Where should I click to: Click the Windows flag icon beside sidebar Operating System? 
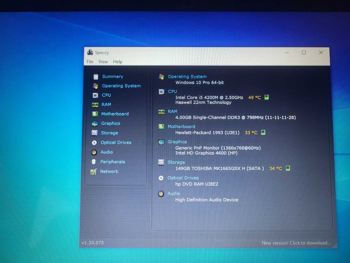tap(96, 86)
